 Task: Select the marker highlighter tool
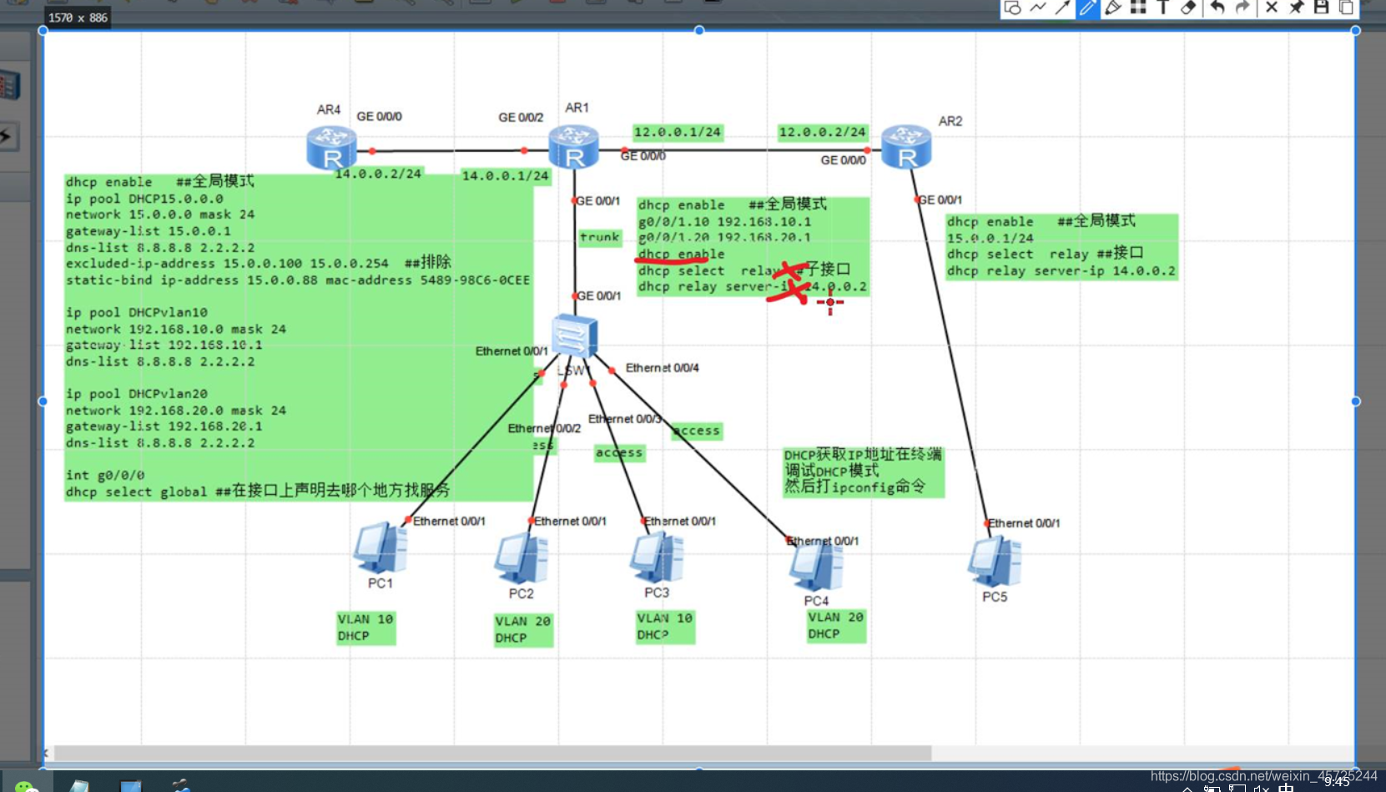click(x=1113, y=8)
